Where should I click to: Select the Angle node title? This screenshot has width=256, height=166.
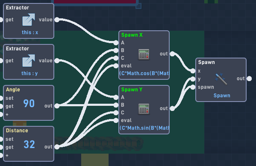pos(13,90)
